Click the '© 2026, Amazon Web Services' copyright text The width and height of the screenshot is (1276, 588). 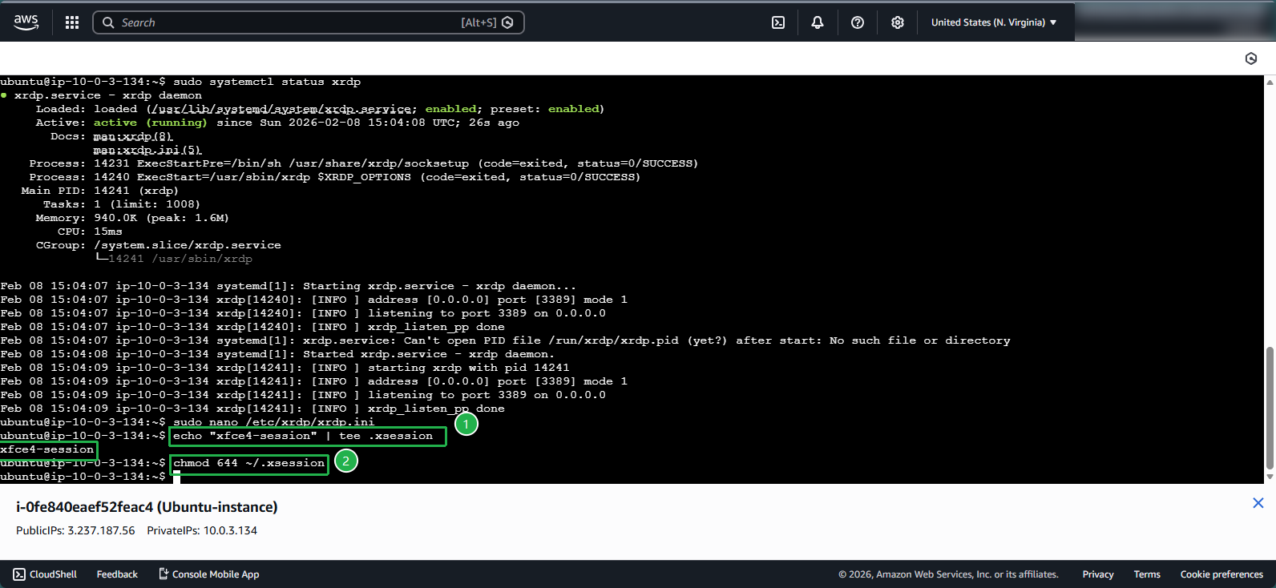click(948, 574)
